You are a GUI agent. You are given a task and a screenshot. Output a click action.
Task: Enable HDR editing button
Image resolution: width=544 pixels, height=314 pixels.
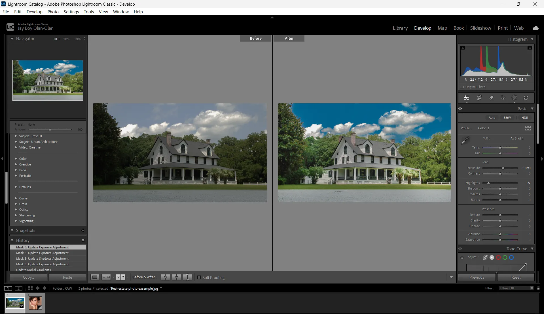click(525, 118)
